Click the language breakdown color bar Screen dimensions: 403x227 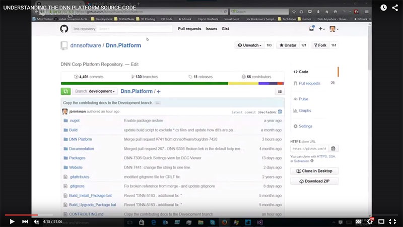(x=172, y=83)
